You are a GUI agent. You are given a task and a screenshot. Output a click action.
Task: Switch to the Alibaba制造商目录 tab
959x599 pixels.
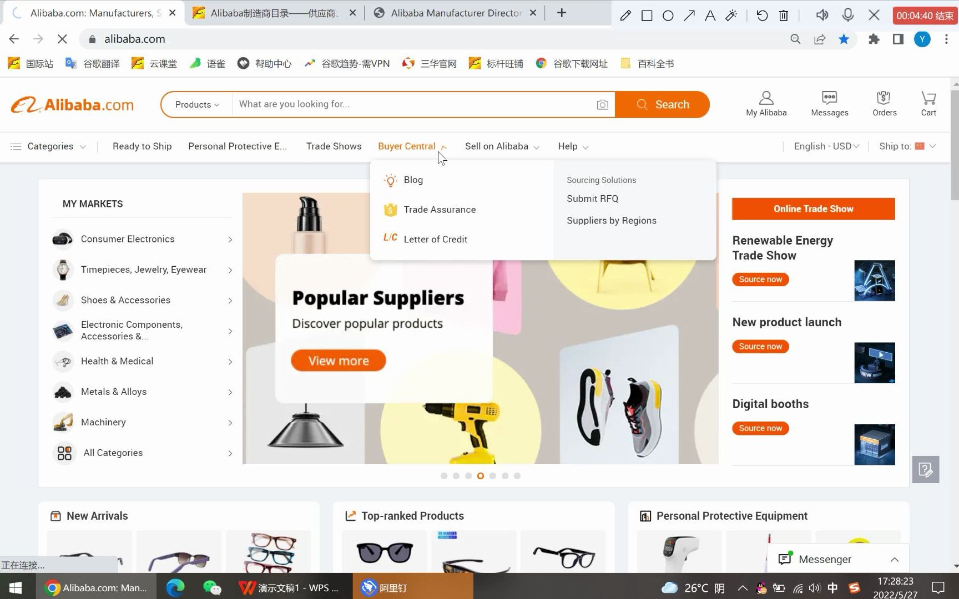(275, 13)
